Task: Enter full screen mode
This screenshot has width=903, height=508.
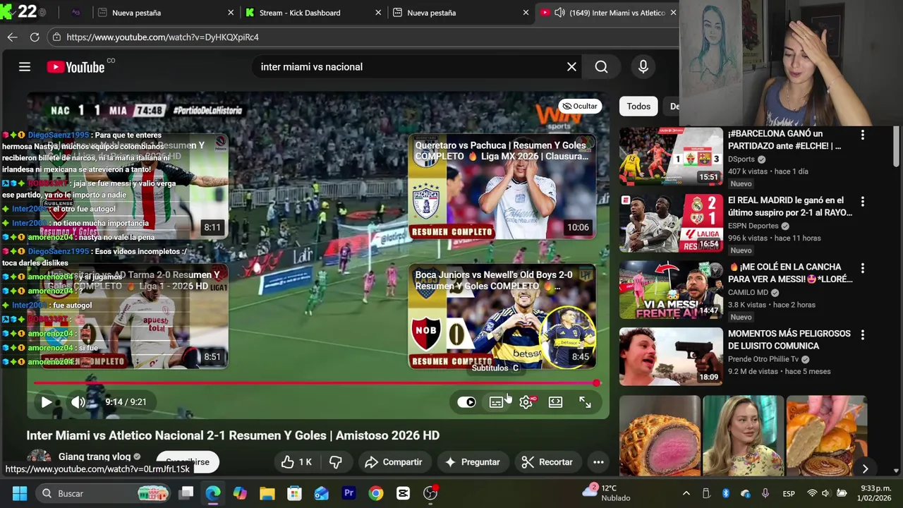Action: [x=585, y=402]
